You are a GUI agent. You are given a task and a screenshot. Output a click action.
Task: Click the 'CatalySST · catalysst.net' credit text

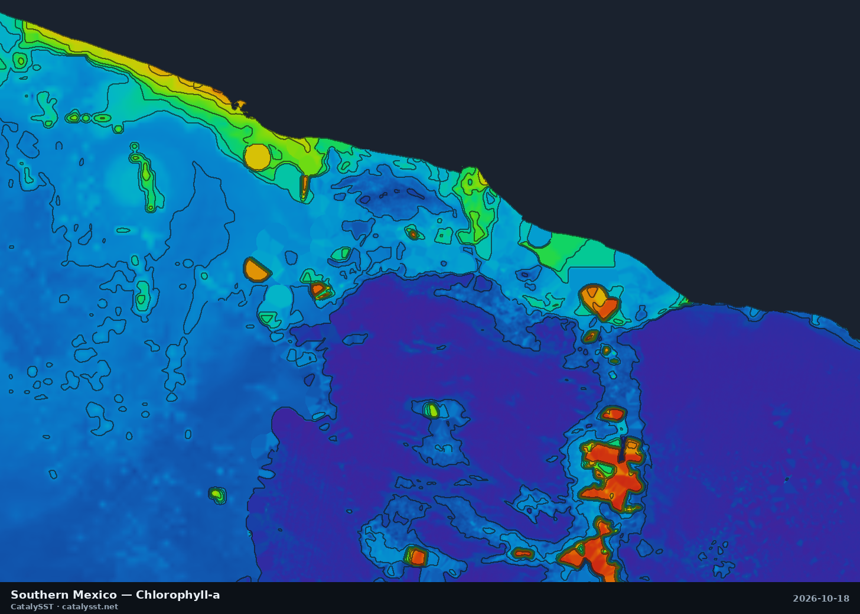pyautogui.click(x=64, y=606)
